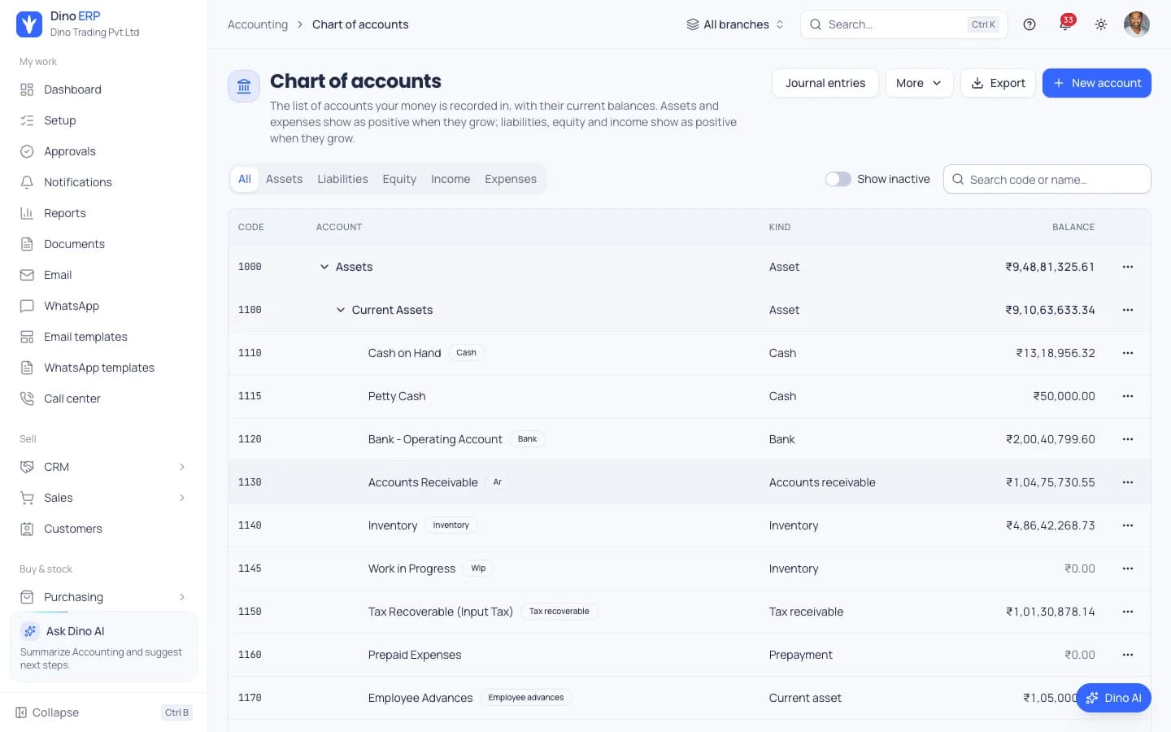
Task: Open the More dropdown menu
Action: click(x=919, y=83)
